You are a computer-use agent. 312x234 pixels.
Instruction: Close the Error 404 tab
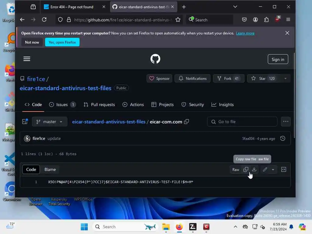(104, 7)
